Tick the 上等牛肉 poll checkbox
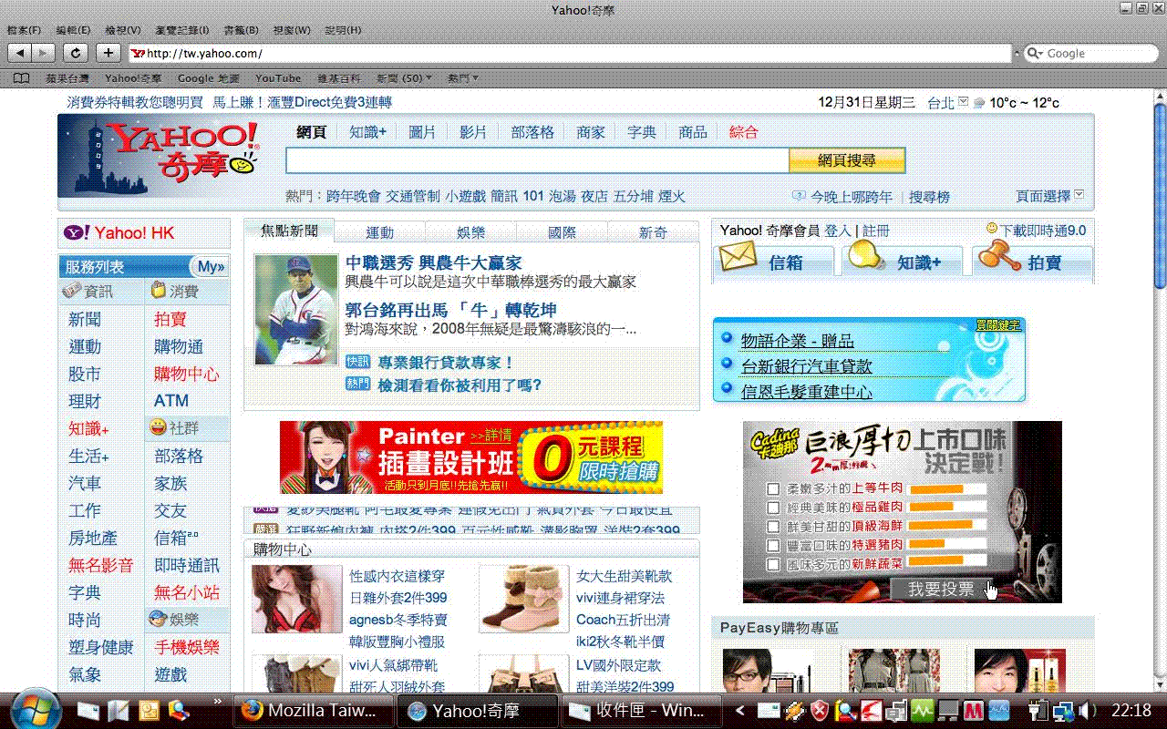Screen dimensions: 1167x729 point(773,489)
